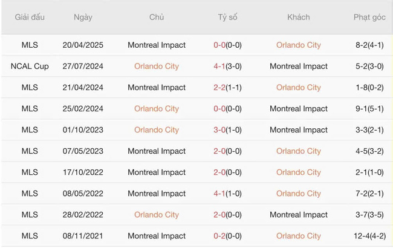The height and width of the screenshot is (248, 393).
Task: Open Orlando City away team on 07/05/2023
Action: point(298,151)
